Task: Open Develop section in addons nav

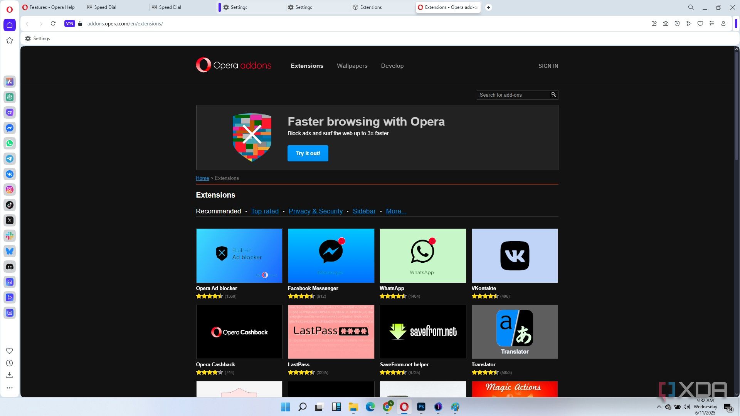Action: (392, 66)
